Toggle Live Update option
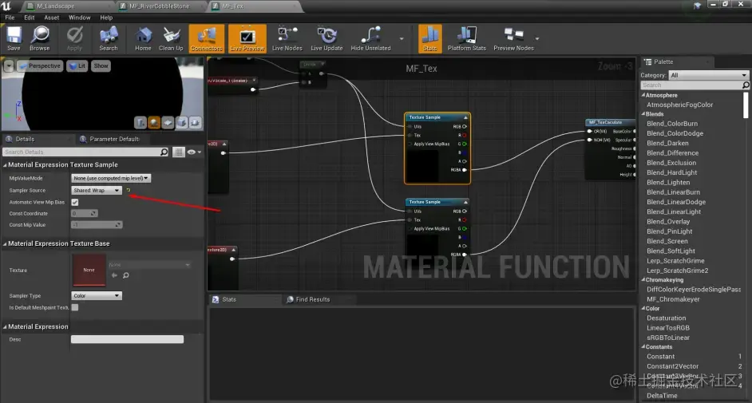752x403 pixels. [327, 38]
